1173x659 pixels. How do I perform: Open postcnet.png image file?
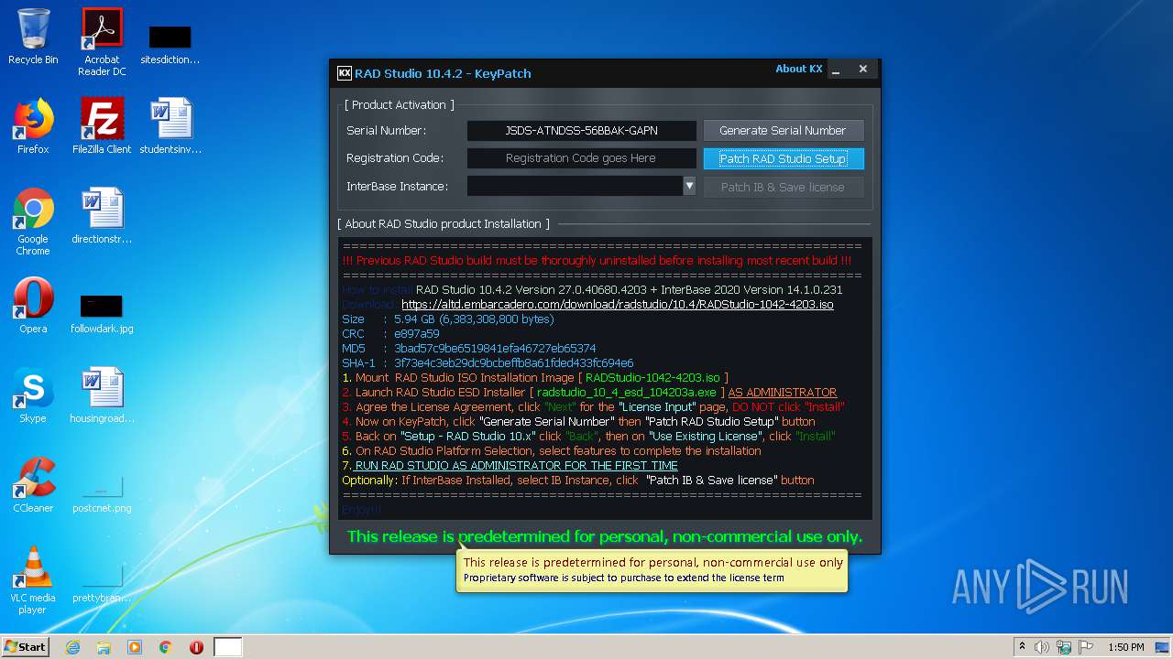point(102,494)
